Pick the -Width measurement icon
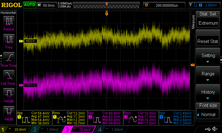The height and width of the screenshot is (133, 222). pos(8,112)
